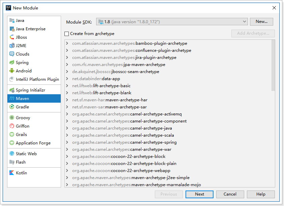Expand lift-archetype-basic entry
The height and width of the screenshot is (206, 284).
click(67, 85)
